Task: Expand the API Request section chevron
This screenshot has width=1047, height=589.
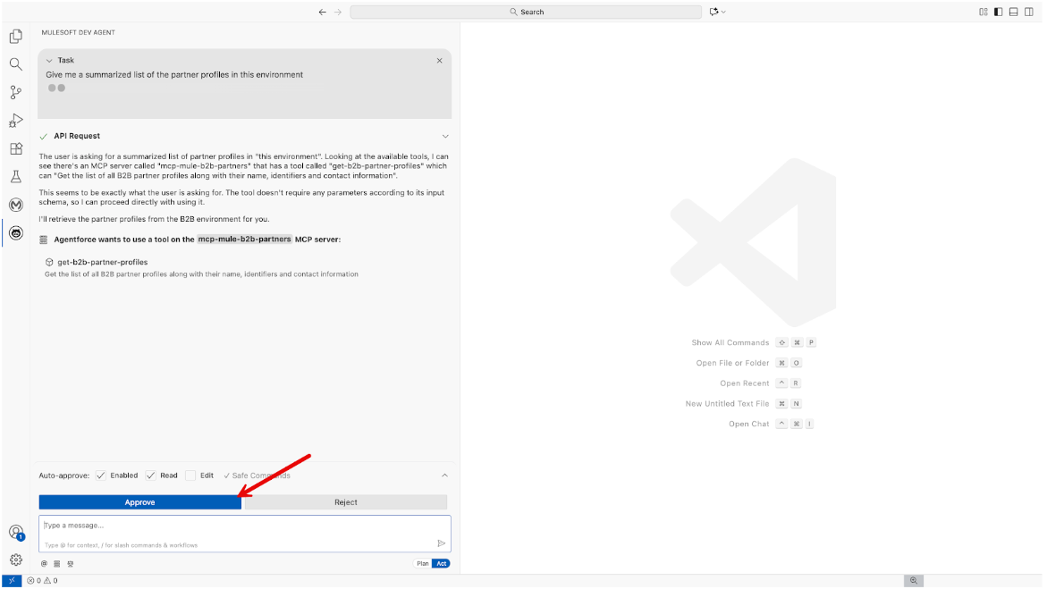Action: click(x=445, y=137)
